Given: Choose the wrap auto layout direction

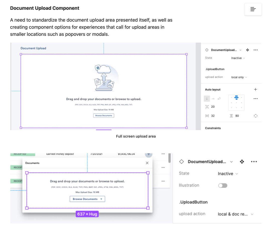Looking at the screenshot, I should [219, 99].
